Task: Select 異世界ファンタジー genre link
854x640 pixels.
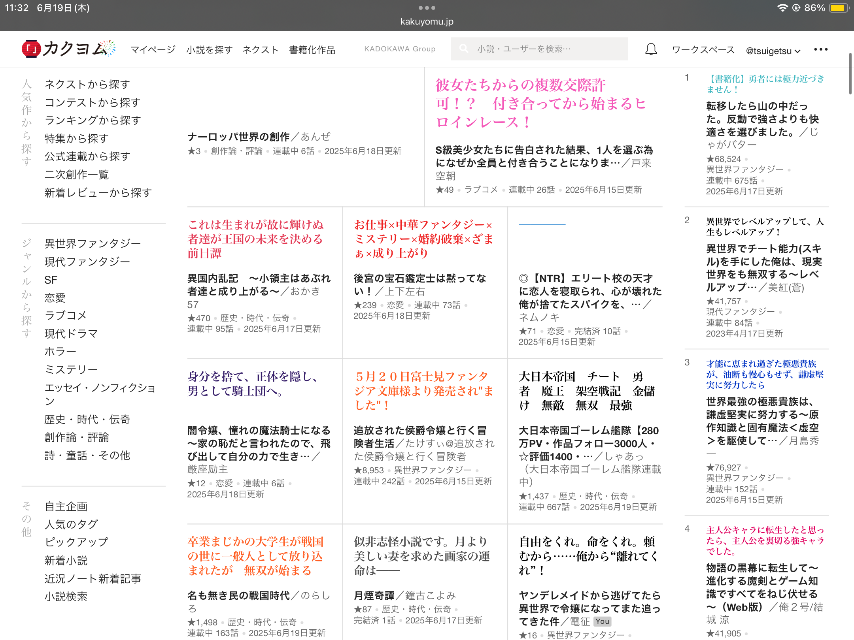Action: (x=93, y=243)
